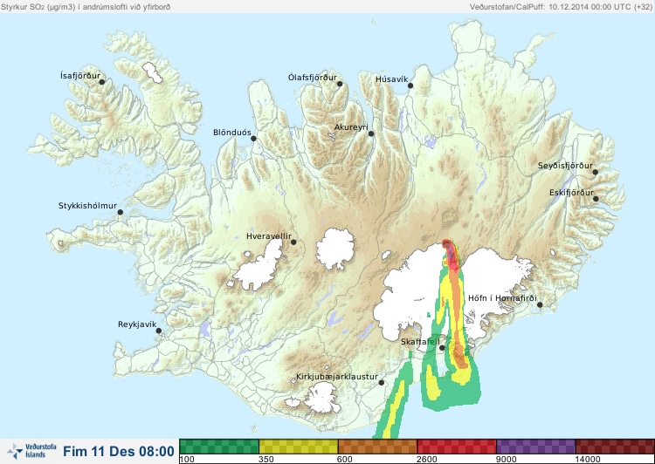Click the Ísafjörður marker dot
Image resolution: width=655 pixels, height=464 pixels.
[101, 82]
